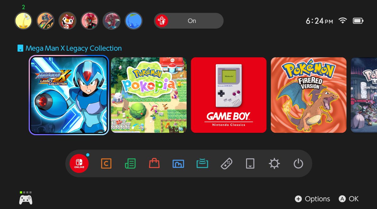Open System Settings gear icon
Image resolution: width=377 pixels, height=209 pixels.
tap(274, 163)
